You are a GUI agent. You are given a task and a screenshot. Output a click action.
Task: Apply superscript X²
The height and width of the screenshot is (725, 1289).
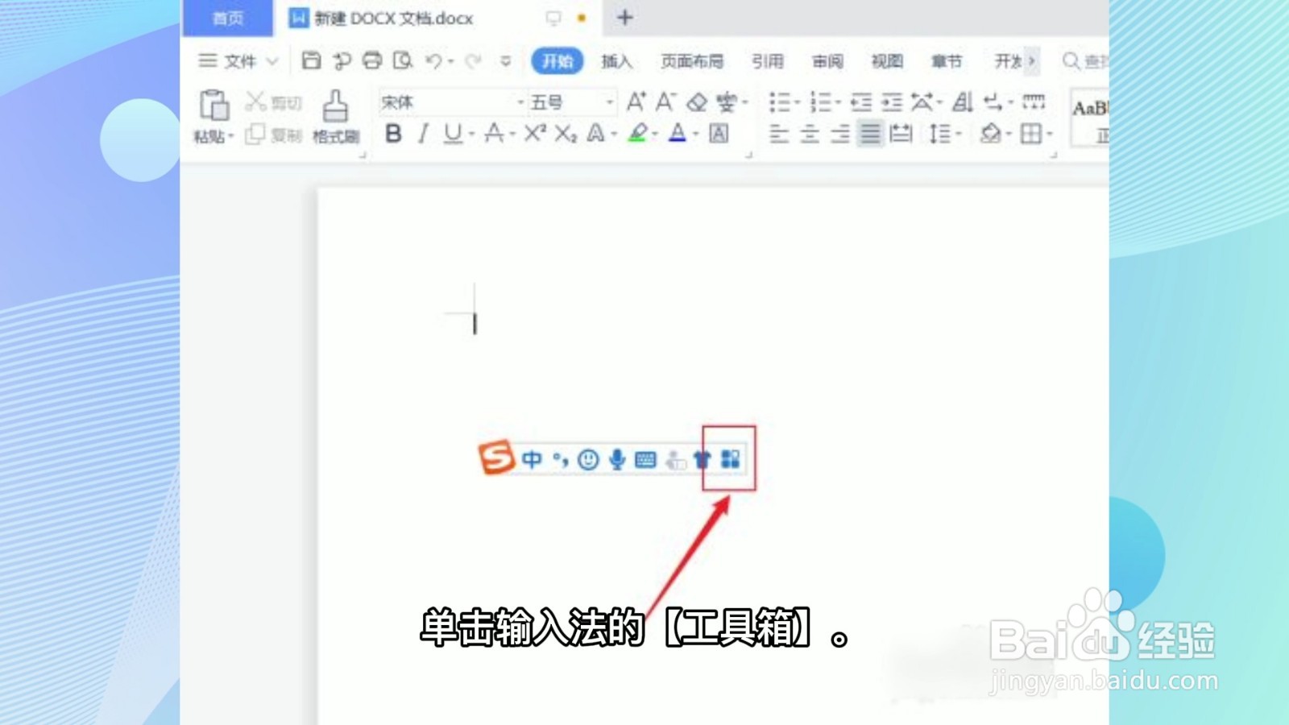535,133
